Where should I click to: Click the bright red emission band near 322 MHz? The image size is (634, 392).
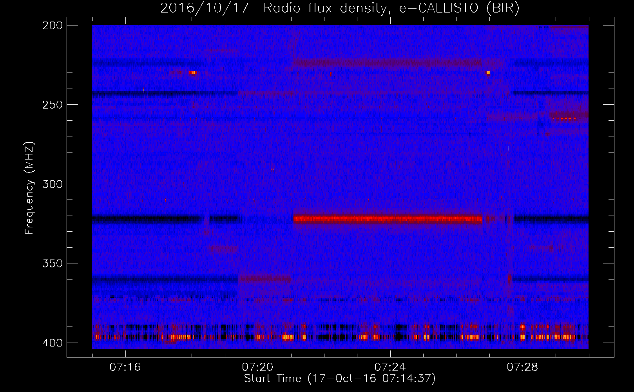pos(388,219)
